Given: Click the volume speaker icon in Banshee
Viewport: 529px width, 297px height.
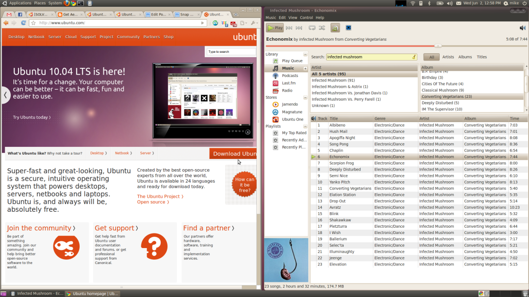Looking at the screenshot, I should click(522, 28).
